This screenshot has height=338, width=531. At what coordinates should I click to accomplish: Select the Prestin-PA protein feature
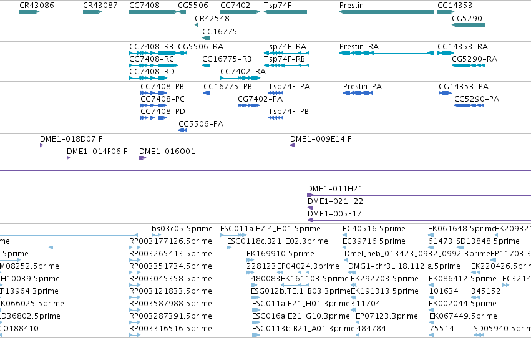point(358,93)
